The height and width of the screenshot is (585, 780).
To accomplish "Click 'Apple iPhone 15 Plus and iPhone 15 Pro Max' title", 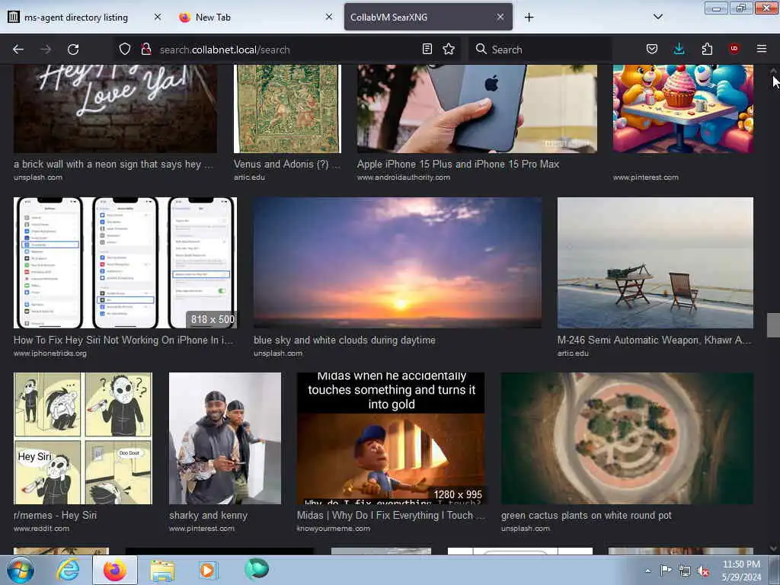I will coord(458,165).
